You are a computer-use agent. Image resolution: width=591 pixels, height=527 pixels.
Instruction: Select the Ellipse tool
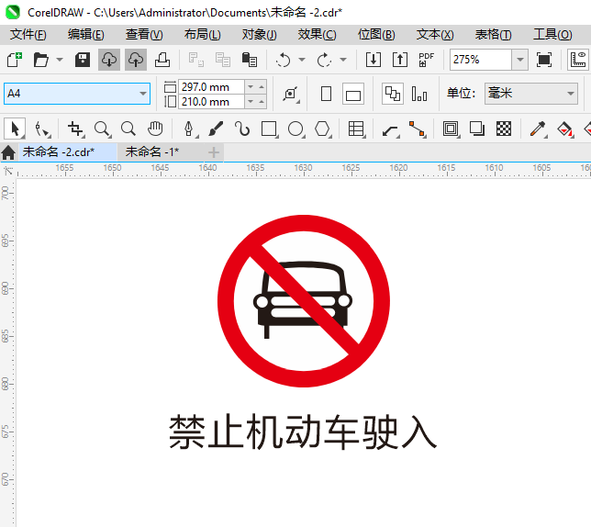[x=295, y=129]
